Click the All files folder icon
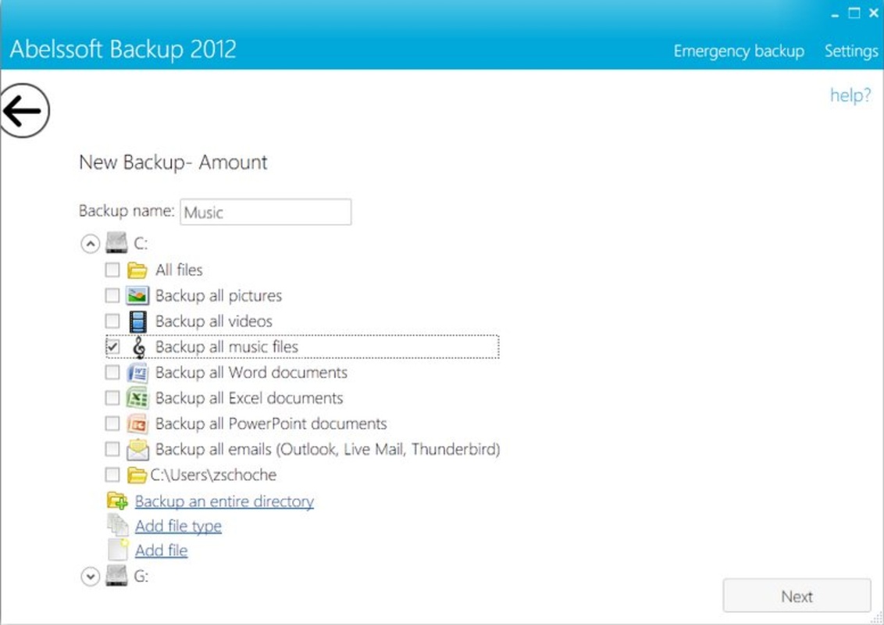Image resolution: width=884 pixels, height=625 pixels. click(x=137, y=270)
